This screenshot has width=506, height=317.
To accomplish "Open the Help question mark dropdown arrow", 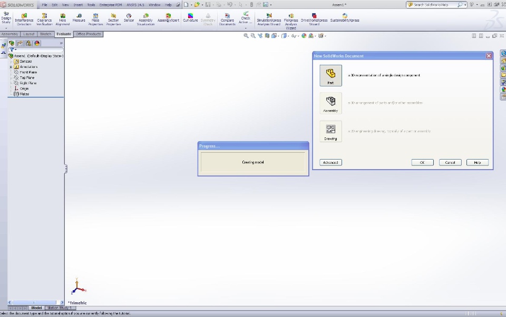I will (477, 5).
